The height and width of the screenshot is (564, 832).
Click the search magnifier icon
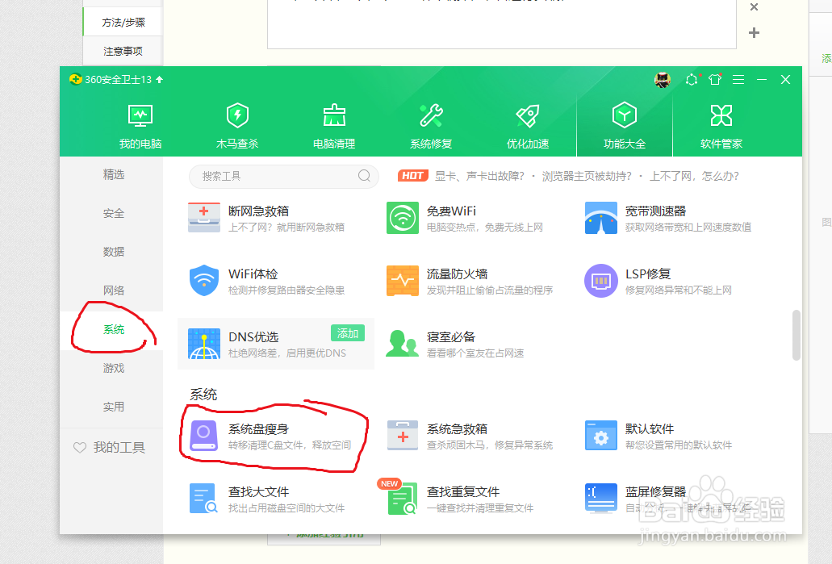(x=364, y=176)
